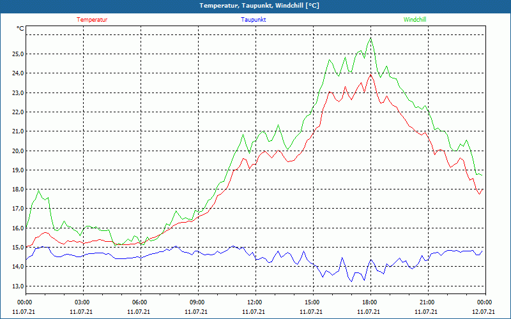Select the 15:00 time axis label
This screenshot has width=511, height=319.
click(x=312, y=302)
